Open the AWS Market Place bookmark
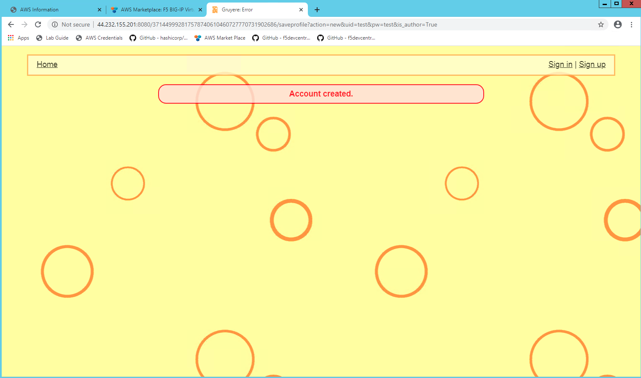 point(220,38)
